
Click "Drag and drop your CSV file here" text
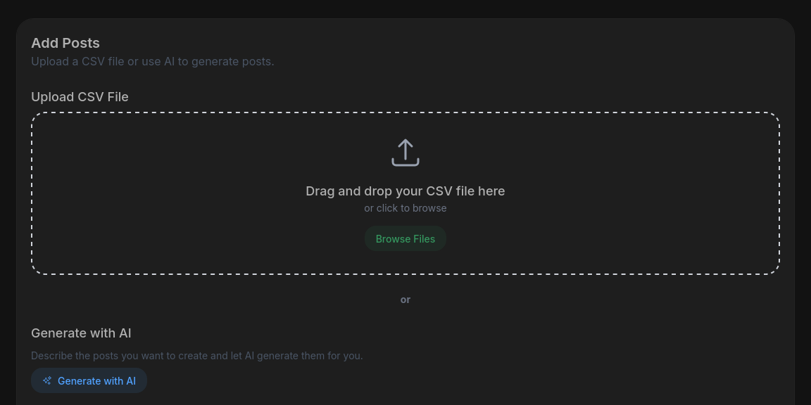coord(405,191)
